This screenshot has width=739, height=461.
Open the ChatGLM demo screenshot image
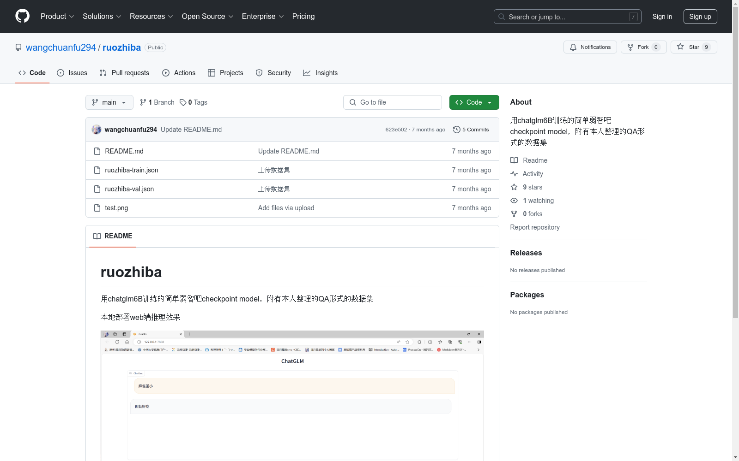pyautogui.click(x=292, y=396)
